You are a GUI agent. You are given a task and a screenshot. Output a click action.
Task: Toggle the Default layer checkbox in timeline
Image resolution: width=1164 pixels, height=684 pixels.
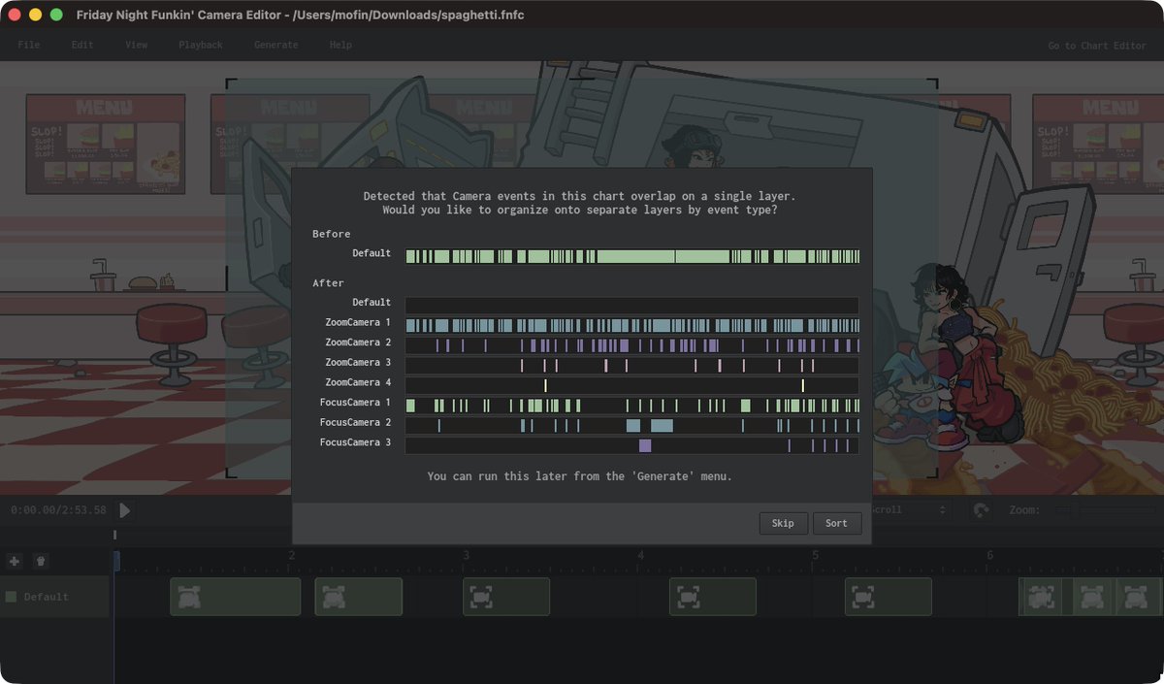click(x=12, y=597)
